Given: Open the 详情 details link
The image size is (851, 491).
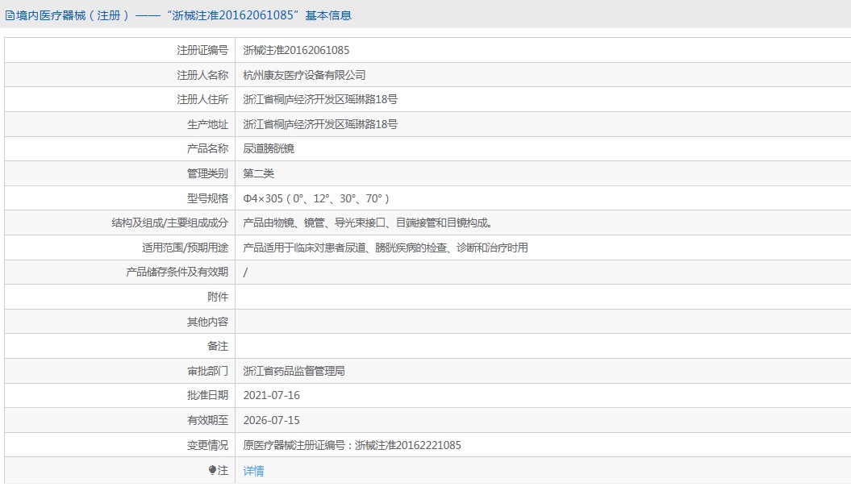Looking at the screenshot, I should tap(253, 470).
